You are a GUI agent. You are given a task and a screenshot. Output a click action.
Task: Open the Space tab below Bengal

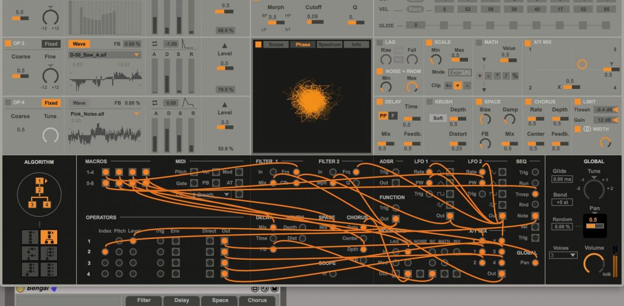click(x=220, y=300)
